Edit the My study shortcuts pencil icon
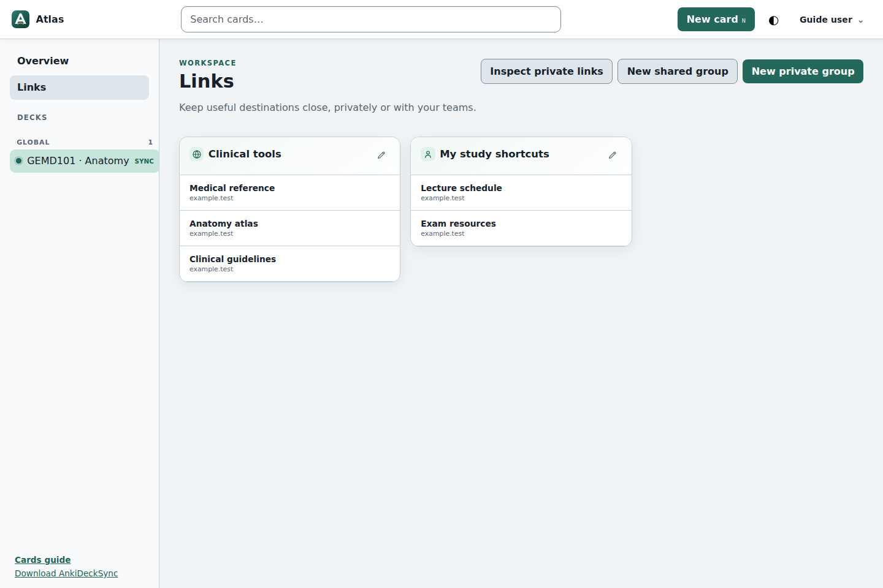Image resolution: width=883 pixels, height=588 pixels. point(613,155)
